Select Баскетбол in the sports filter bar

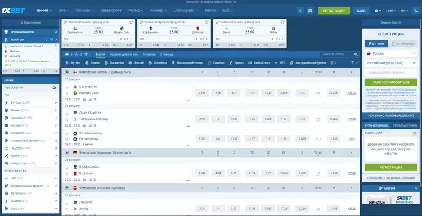(x=114, y=62)
